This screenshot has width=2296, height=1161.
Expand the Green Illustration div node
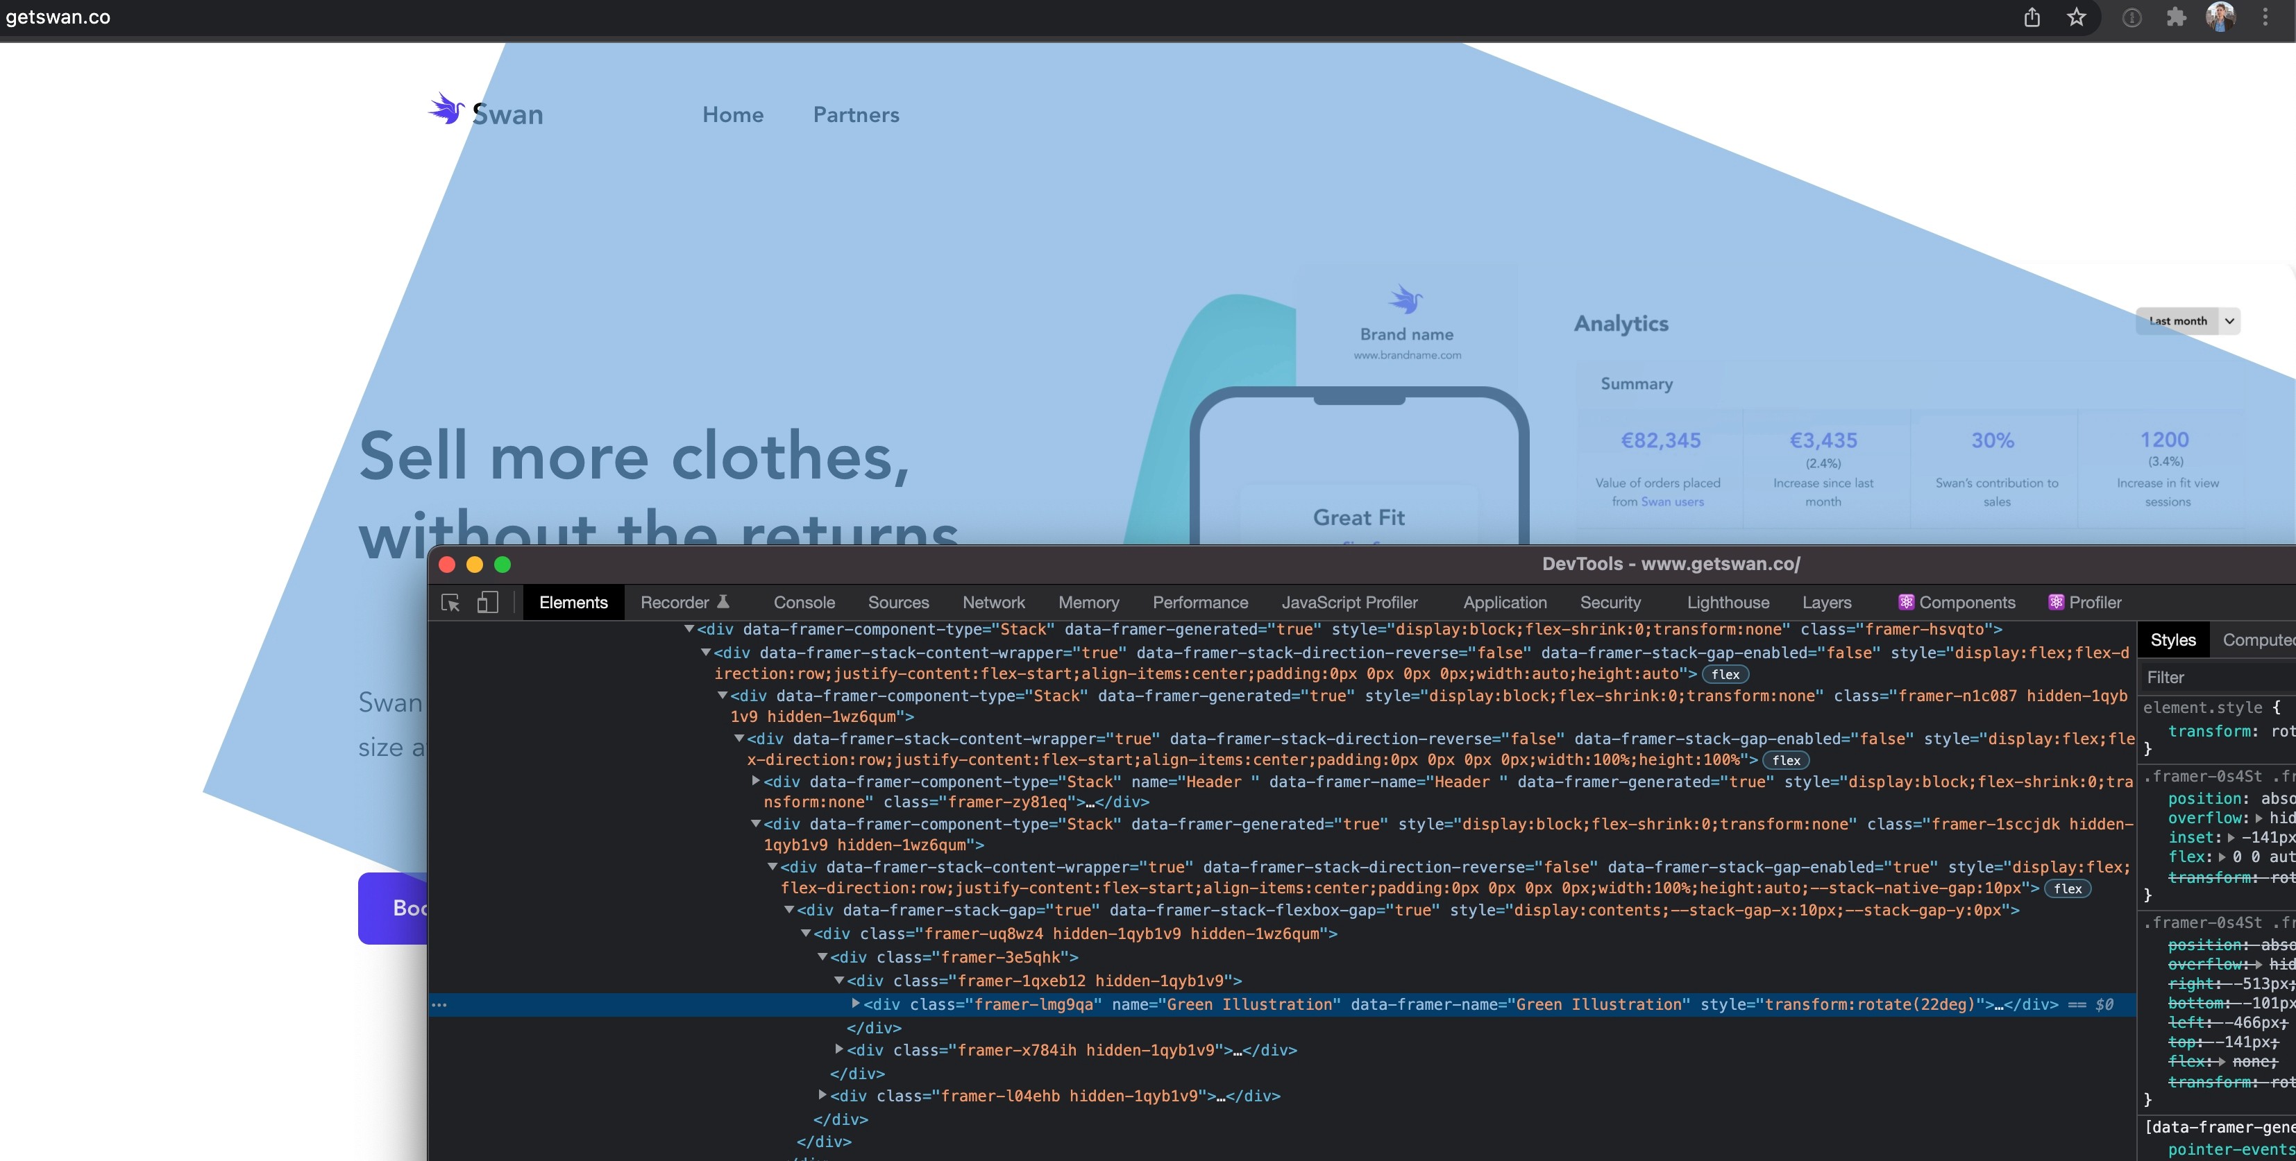pyautogui.click(x=856, y=1004)
